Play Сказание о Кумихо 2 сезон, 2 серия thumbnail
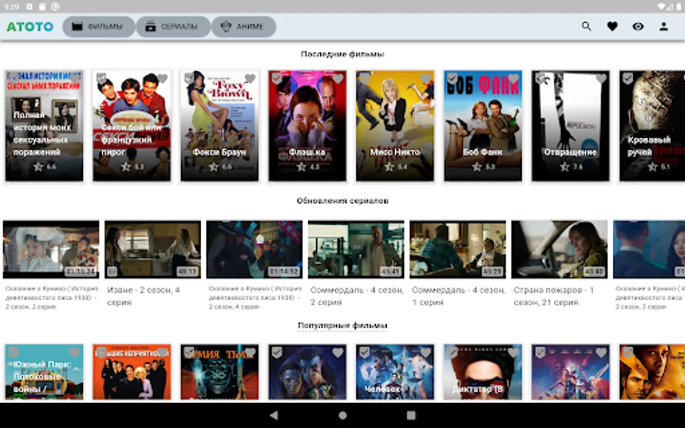 [x=51, y=249]
